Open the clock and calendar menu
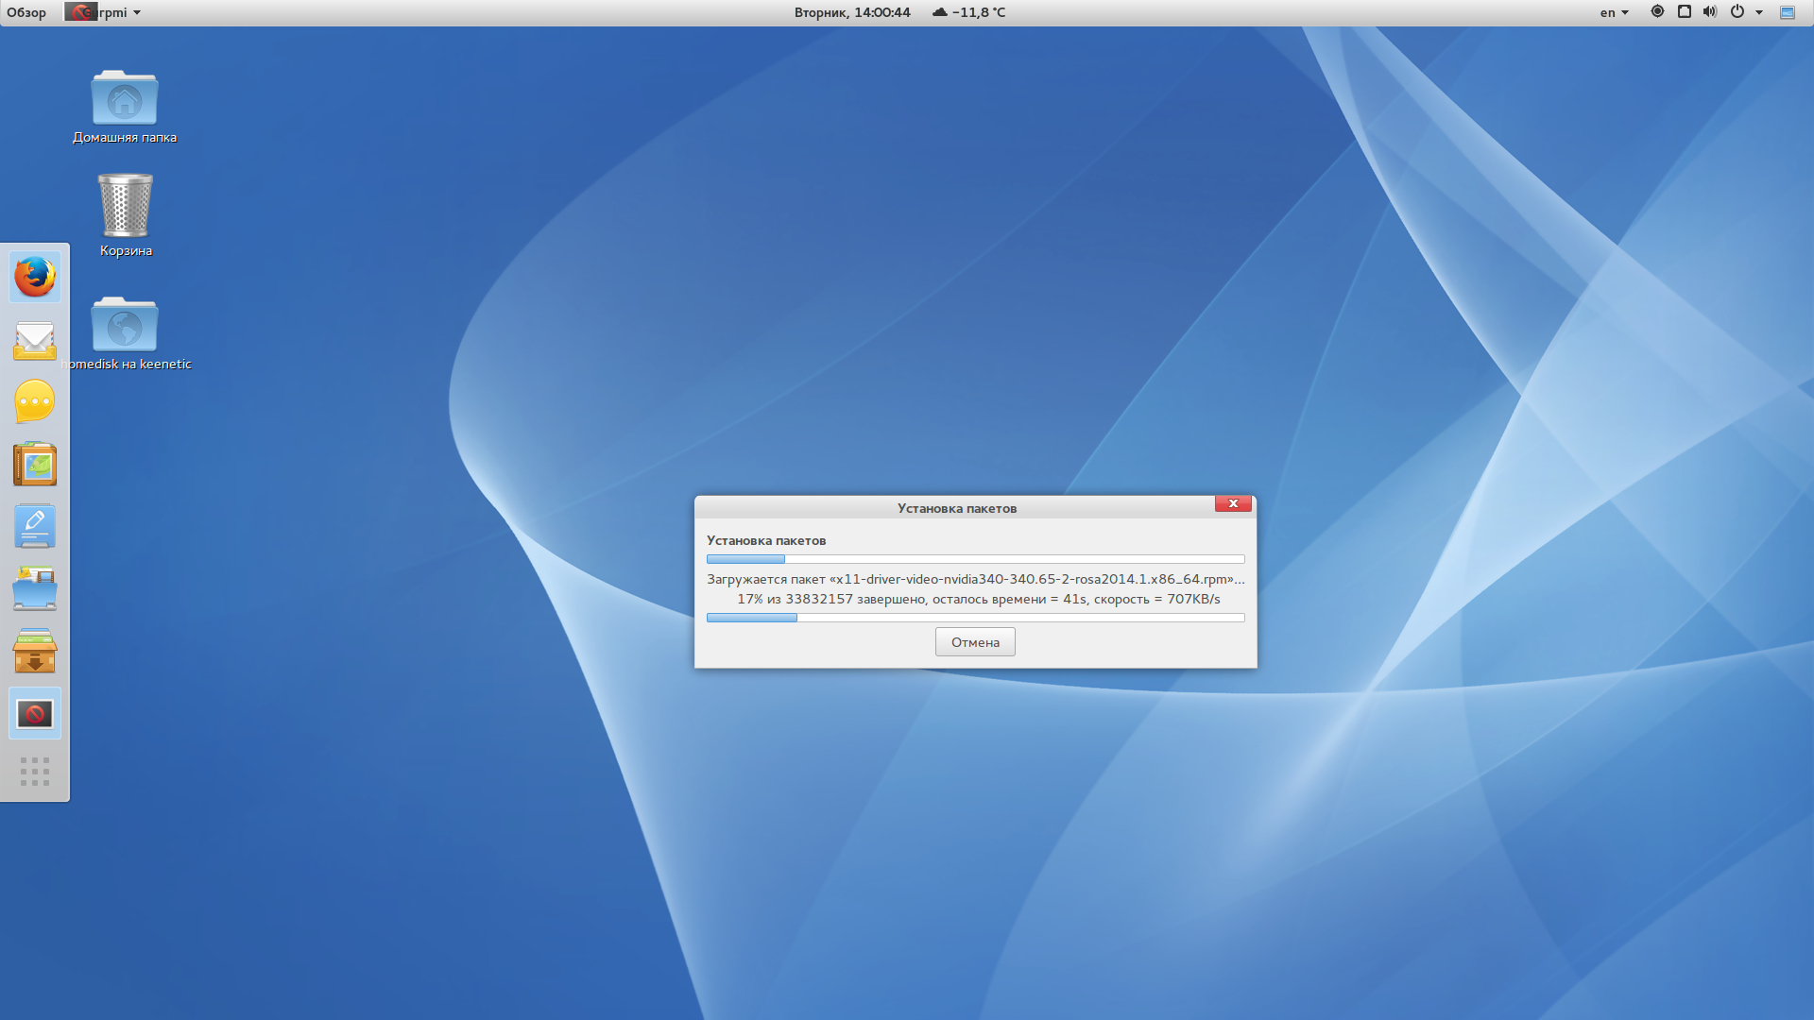Screen dimensions: 1814x1020 tap(852, 12)
